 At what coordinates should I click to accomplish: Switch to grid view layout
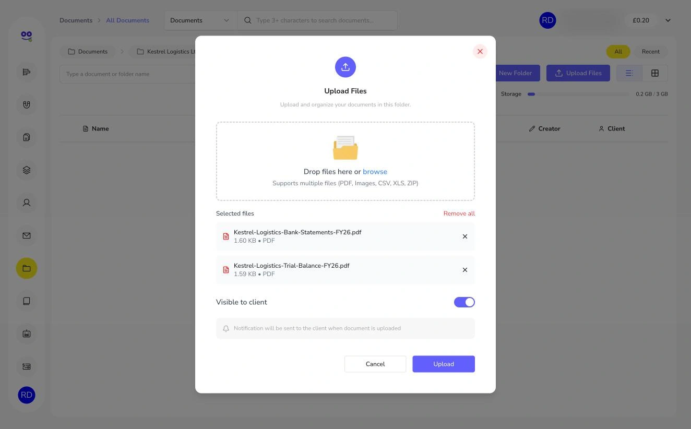[655, 73]
